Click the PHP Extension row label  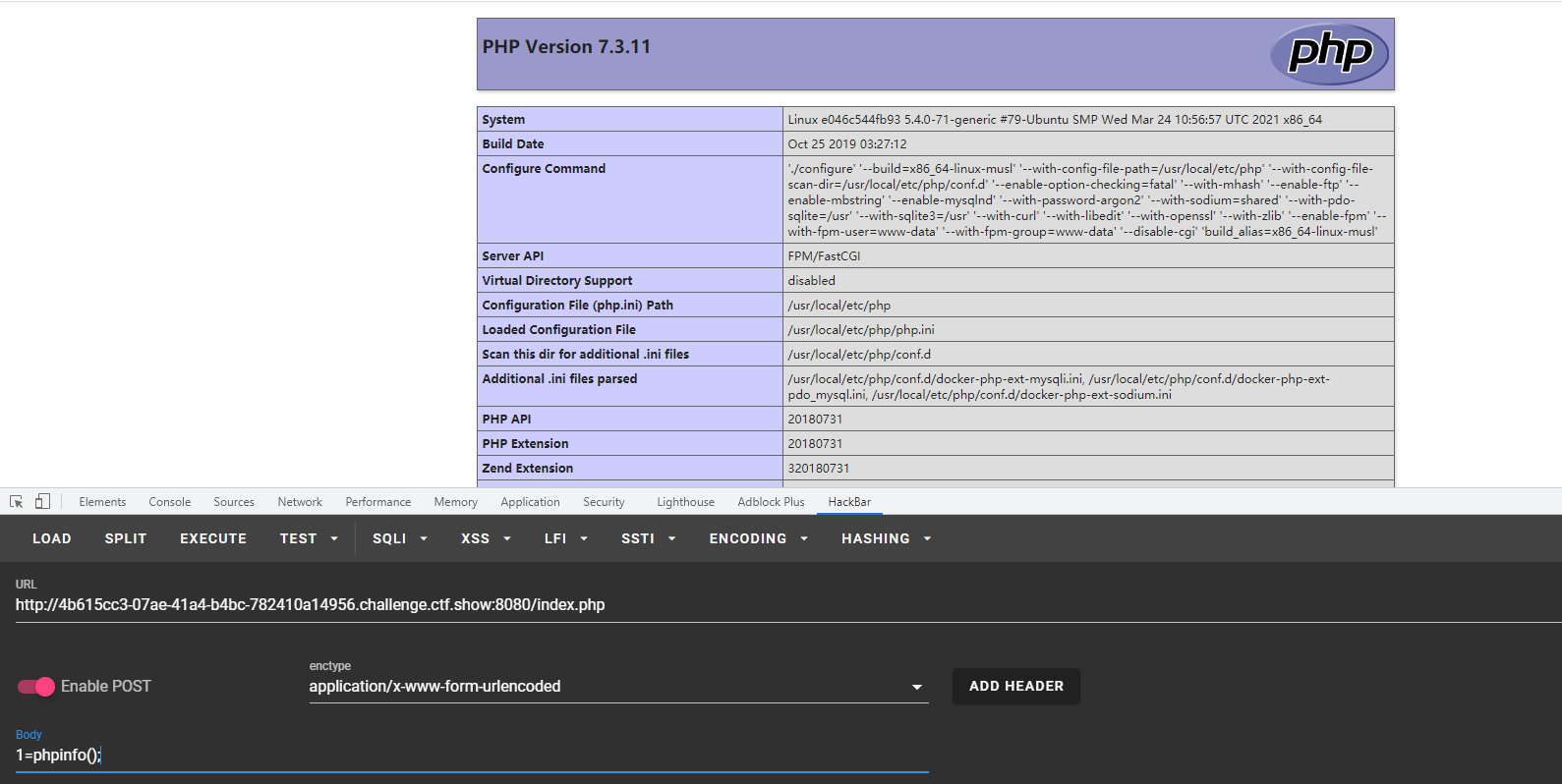[525, 443]
